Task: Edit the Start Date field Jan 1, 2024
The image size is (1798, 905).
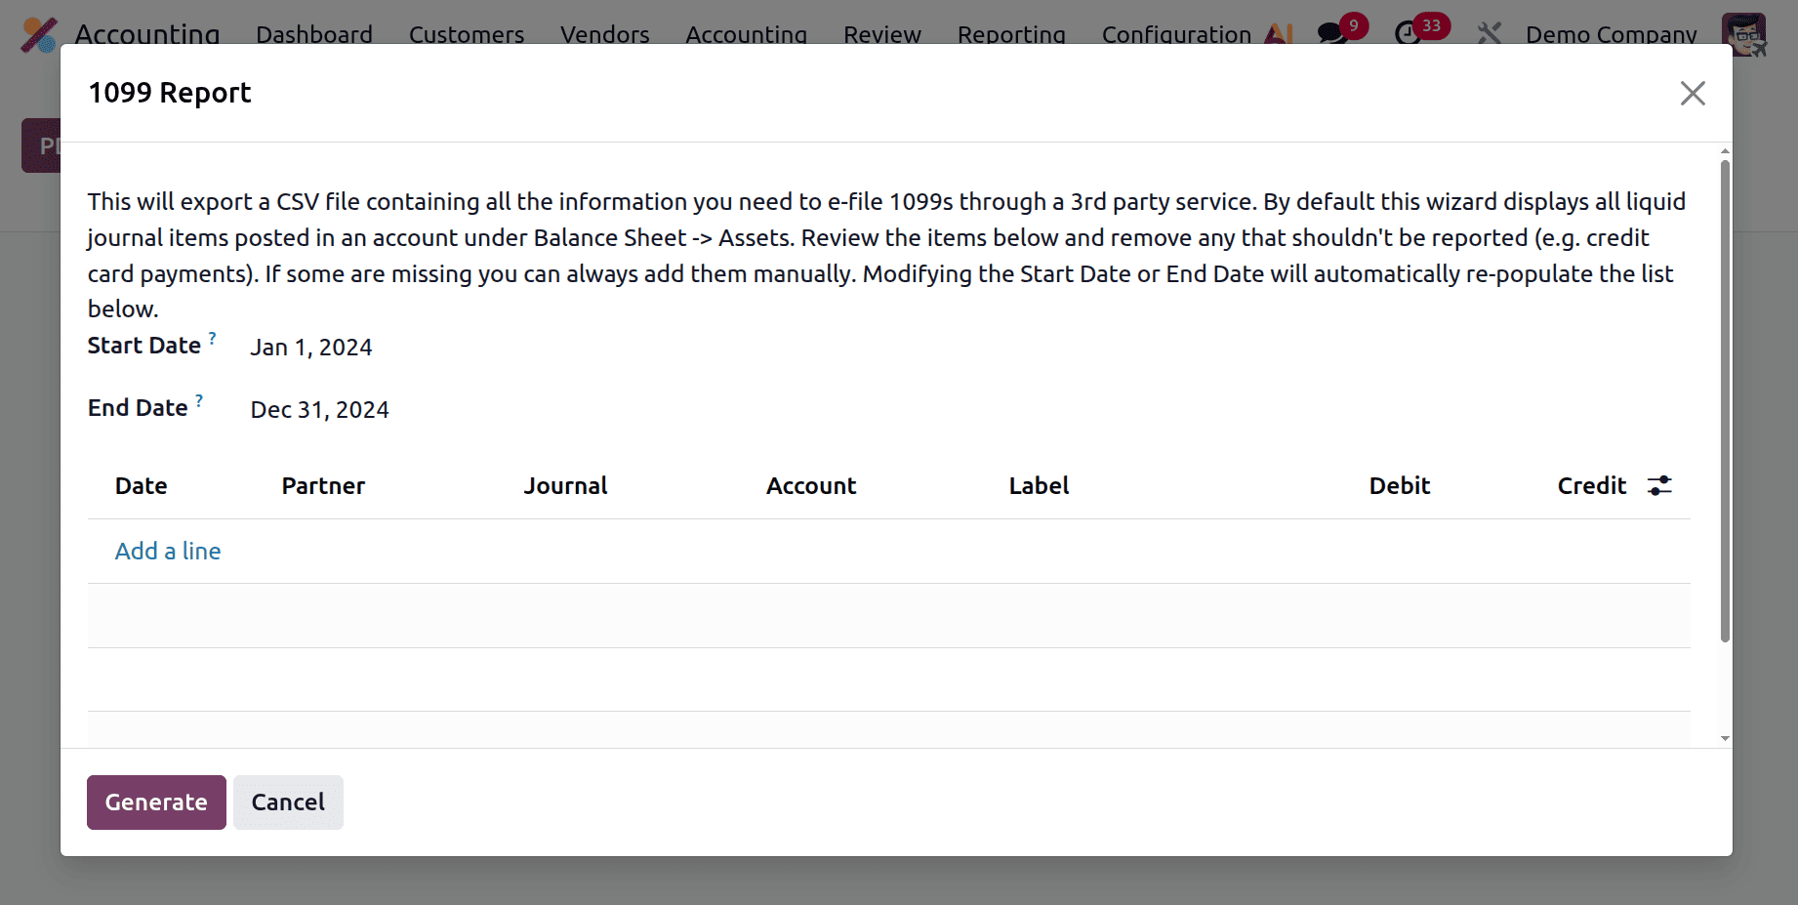Action: pyautogui.click(x=311, y=348)
